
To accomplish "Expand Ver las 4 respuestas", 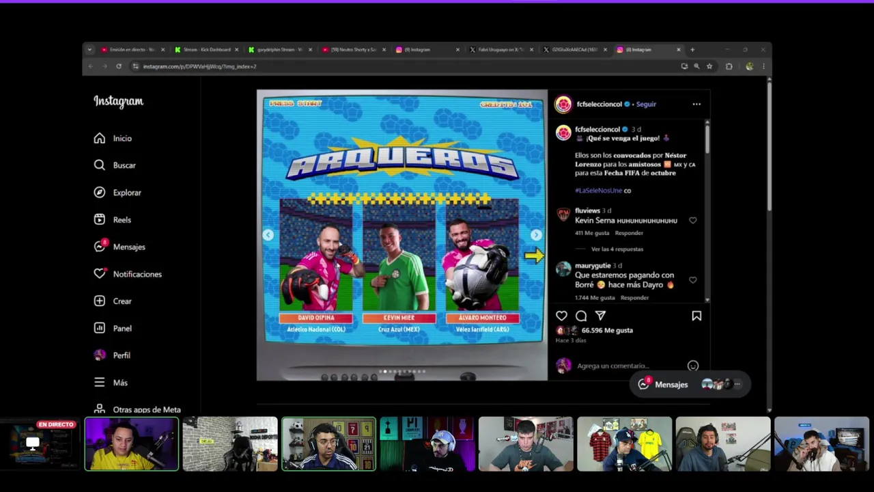I will (x=617, y=249).
